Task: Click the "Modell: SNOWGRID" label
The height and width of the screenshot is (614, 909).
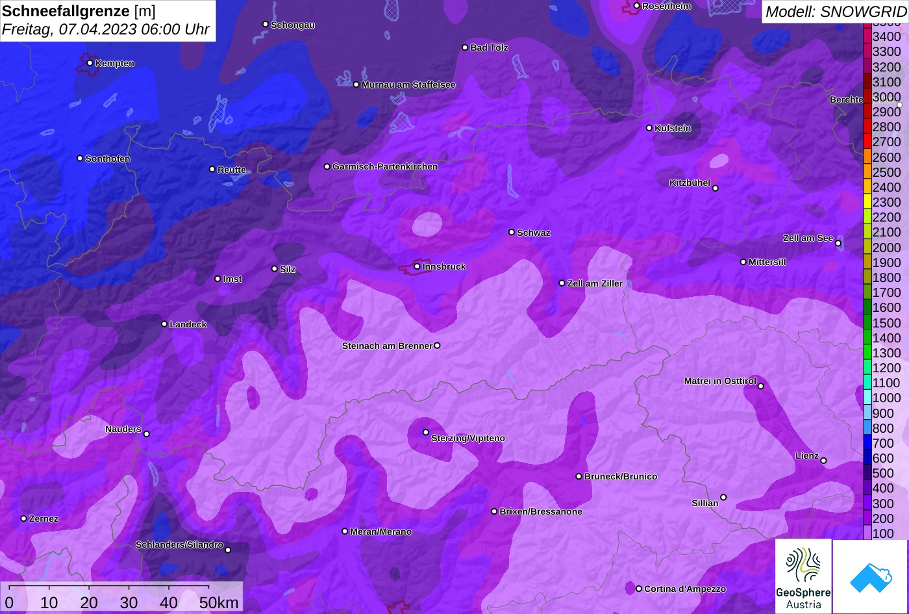Action: (836, 12)
